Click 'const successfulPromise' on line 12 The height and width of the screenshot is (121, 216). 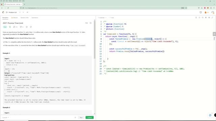click(121, 49)
